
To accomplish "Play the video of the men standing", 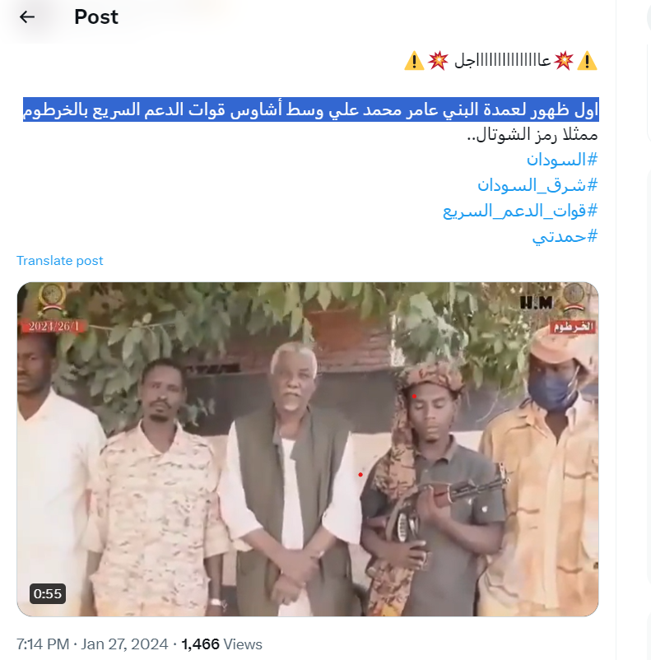I will pos(307,449).
